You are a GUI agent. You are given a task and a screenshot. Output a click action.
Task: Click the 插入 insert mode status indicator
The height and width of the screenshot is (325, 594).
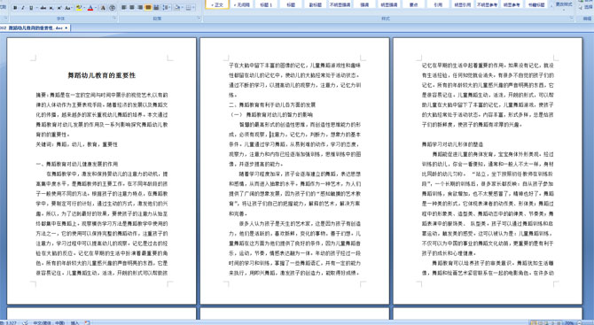(74, 322)
